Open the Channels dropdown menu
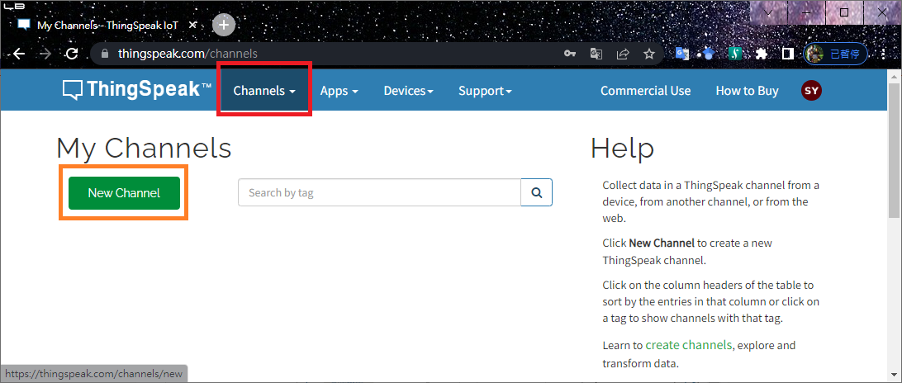This screenshot has width=902, height=383. pos(264,90)
